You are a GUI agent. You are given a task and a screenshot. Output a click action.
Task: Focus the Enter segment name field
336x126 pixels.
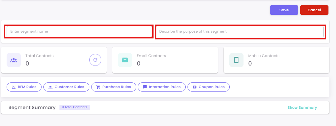point(79,32)
